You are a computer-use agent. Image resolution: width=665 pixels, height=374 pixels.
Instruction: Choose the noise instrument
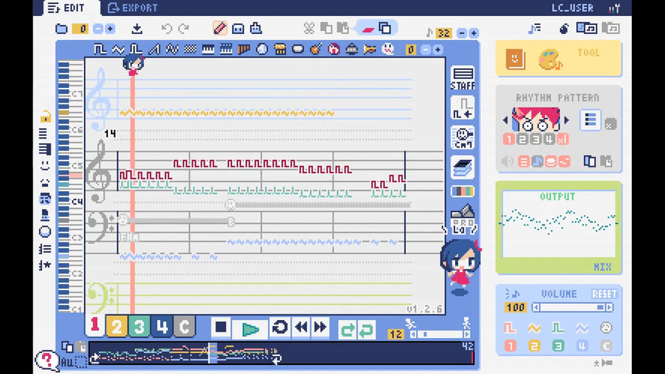(190, 49)
